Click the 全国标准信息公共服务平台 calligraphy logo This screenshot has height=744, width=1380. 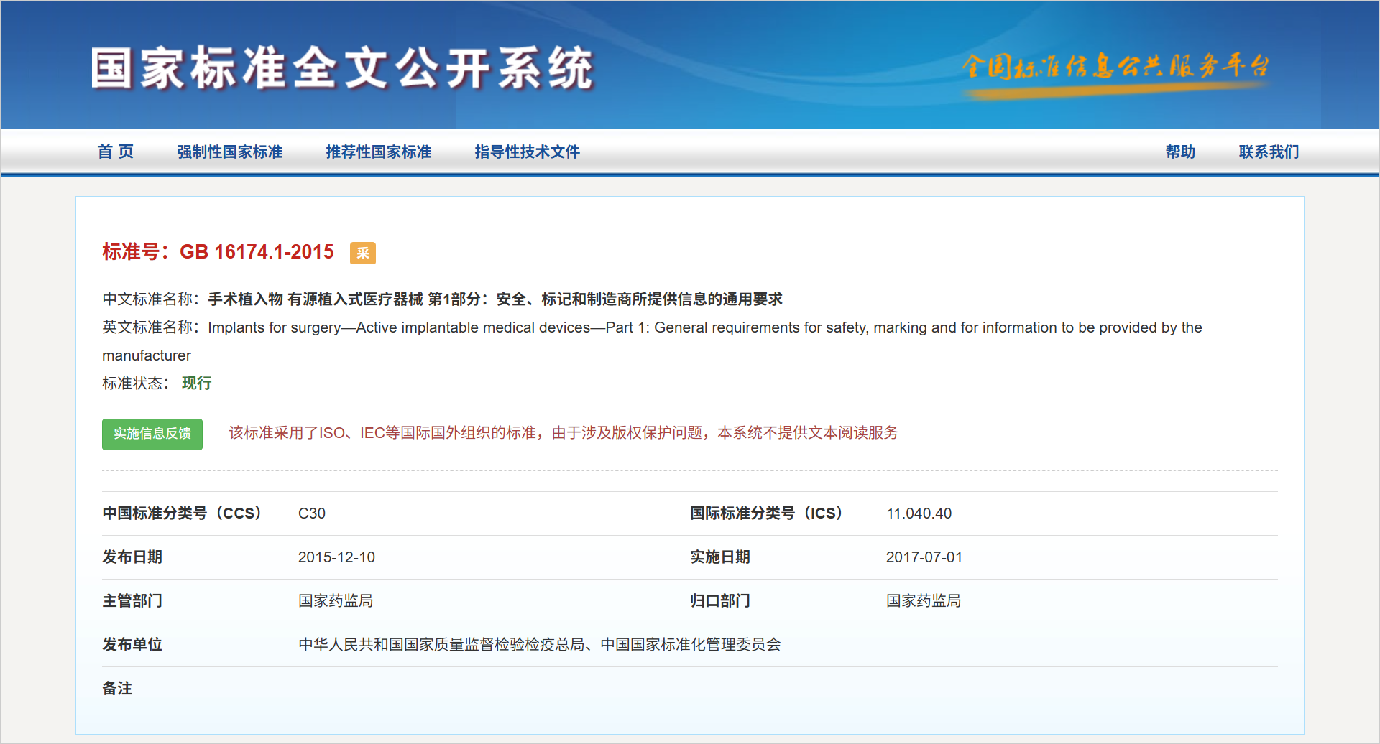point(1115,68)
